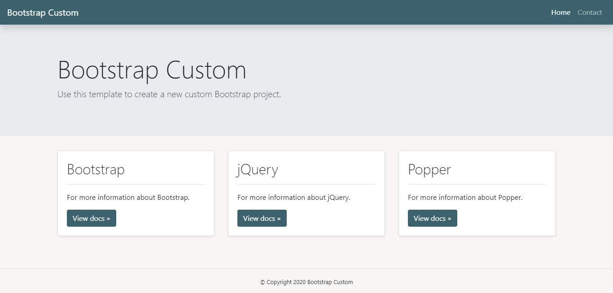This screenshot has width=613, height=293.
Task: Click 'For more information about Popper' text
Action: pos(465,198)
